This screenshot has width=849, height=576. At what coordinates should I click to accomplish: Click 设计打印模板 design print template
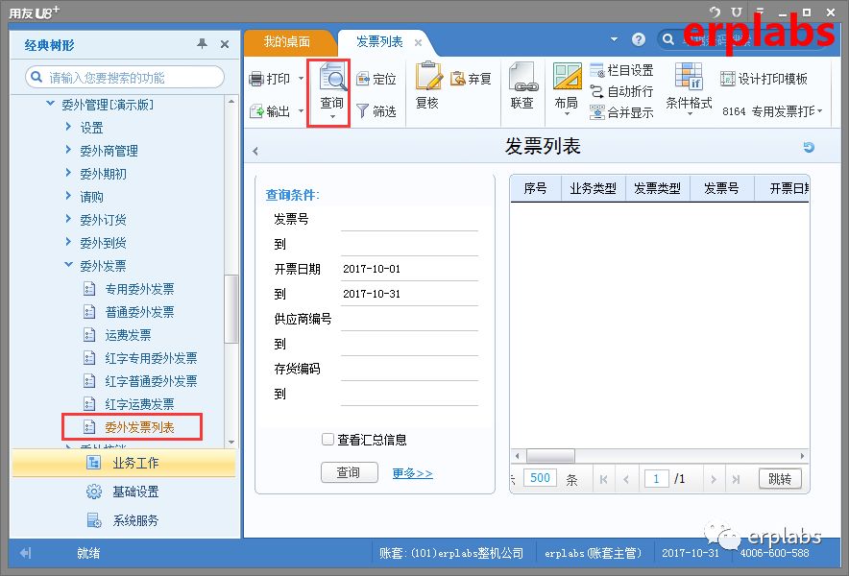pos(764,79)
